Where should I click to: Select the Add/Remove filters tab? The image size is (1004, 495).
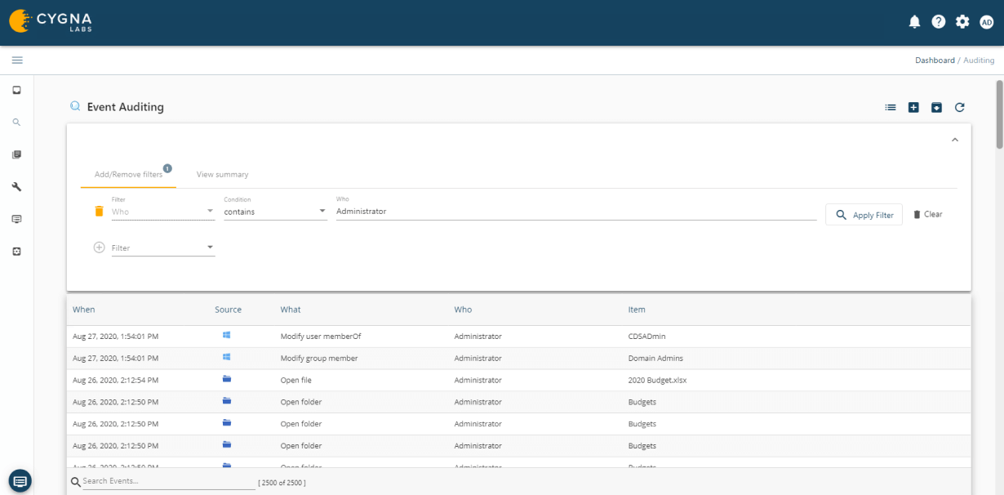click(x=131, y=174)
